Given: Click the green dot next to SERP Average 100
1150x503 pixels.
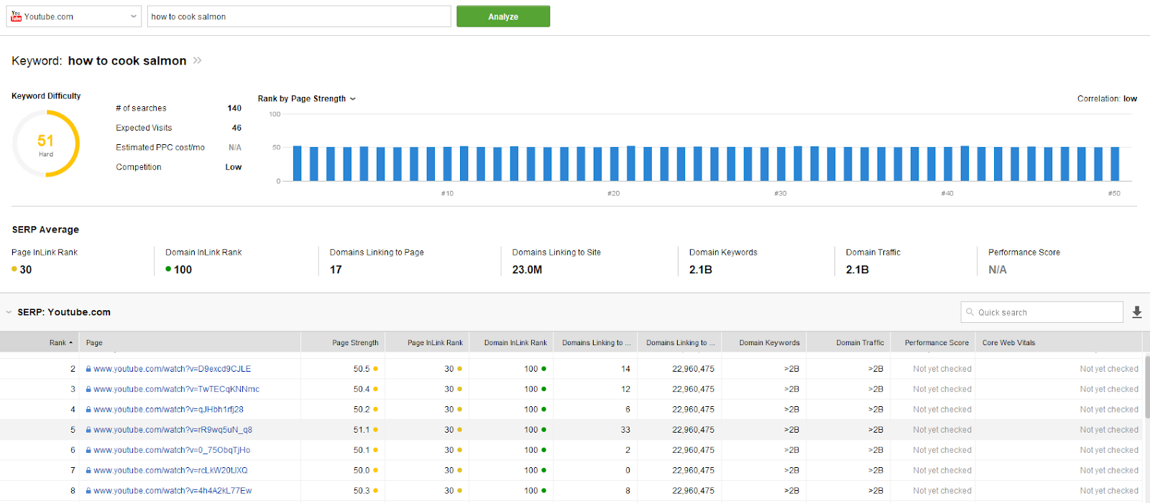Looking at the screenshot, I should coord(168,270).
